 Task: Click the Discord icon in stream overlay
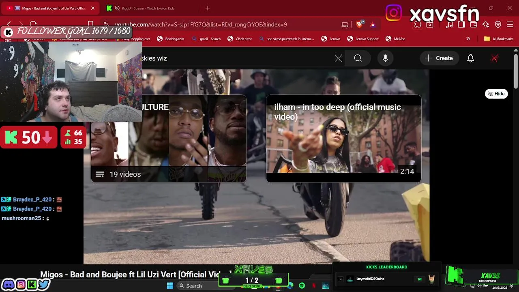8,285
